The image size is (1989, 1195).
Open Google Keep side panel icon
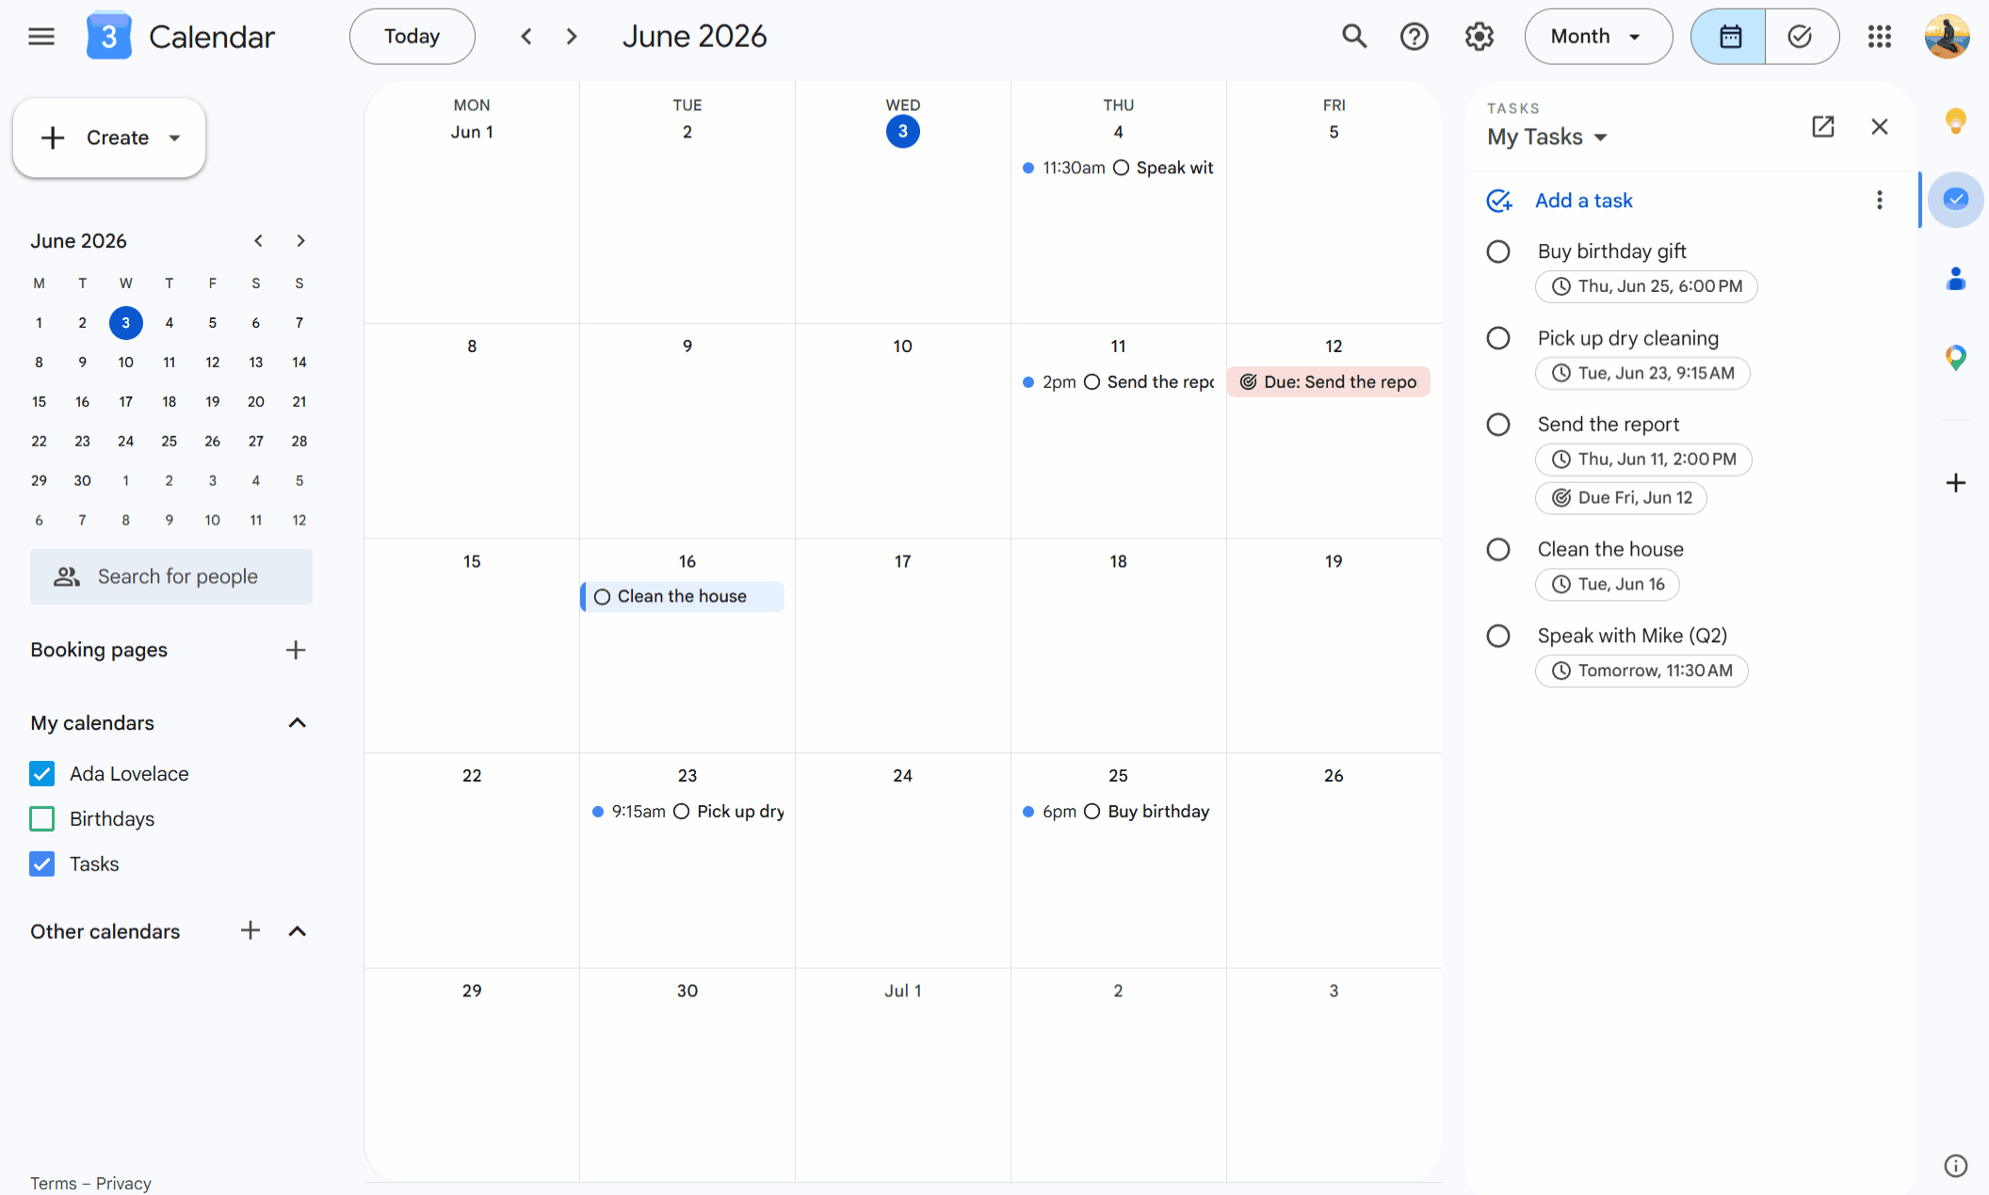point(1956,121)
